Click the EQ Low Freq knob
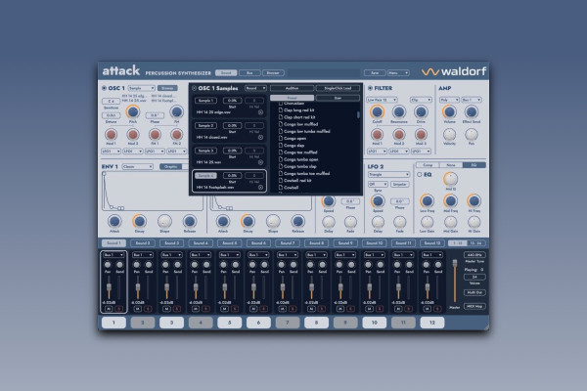 pos(427,201)
